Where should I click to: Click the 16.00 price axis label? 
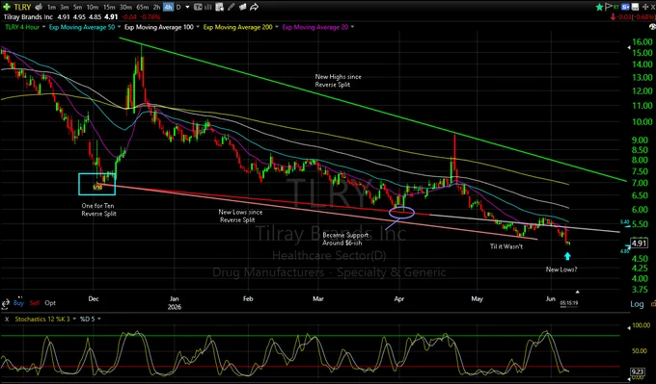click(643, 41)
